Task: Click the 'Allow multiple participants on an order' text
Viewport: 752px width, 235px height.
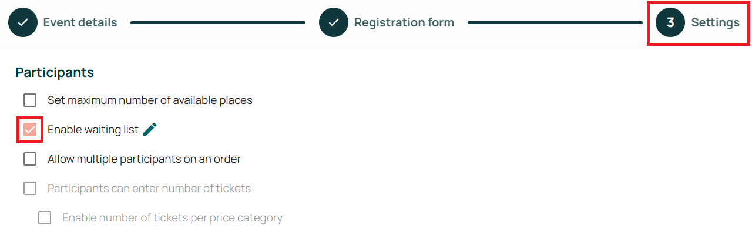Action: coord(144,159)
